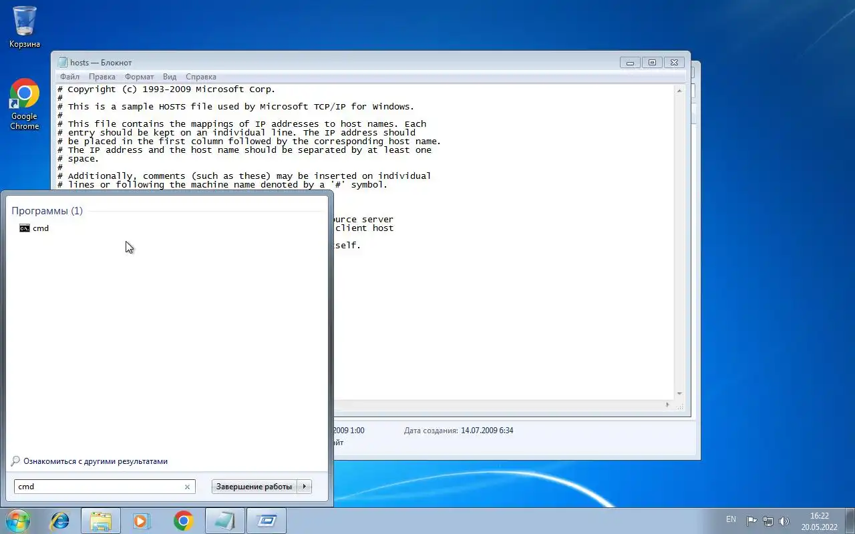Image resolution: width=855 pixels, height=534 pixels.
Task: Click 'Дата создания: 14.07.2009 6:34' text
Action: (x=458, y=431)
